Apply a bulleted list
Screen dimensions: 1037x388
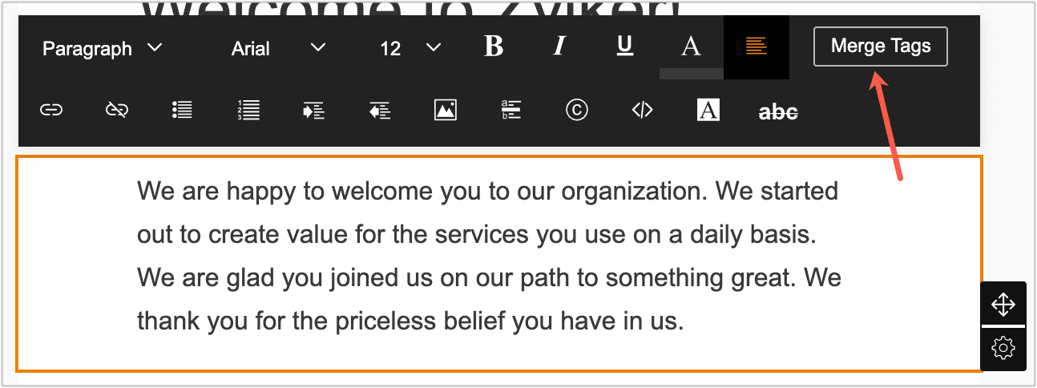(x=182, y=111)
